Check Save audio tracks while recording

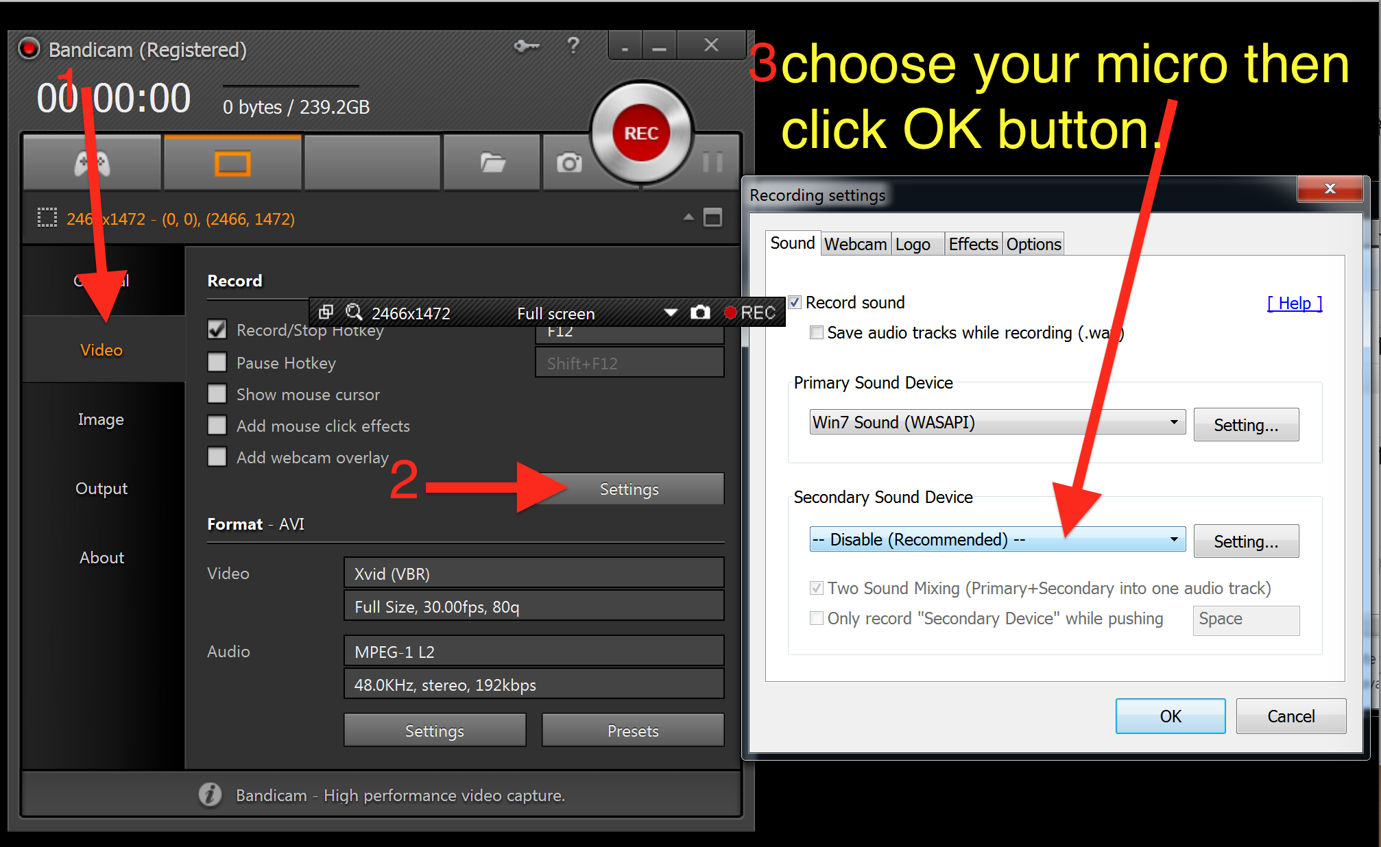pyautogui.click(x=817, y=333)
